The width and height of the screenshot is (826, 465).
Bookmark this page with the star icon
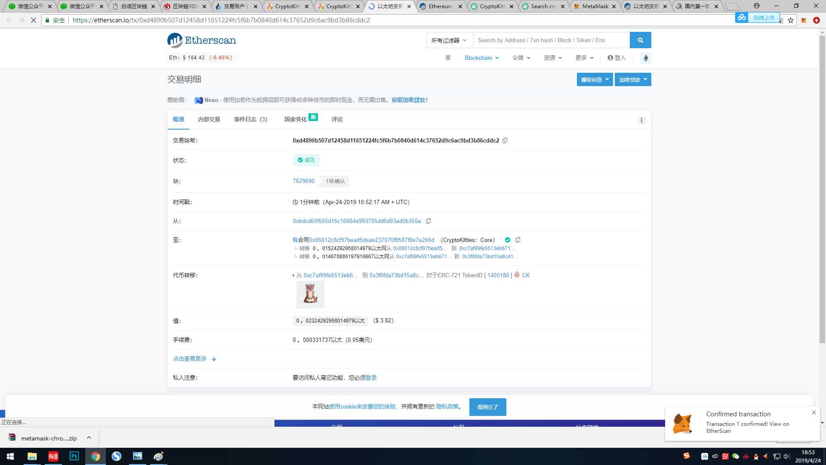pos(791,20)
